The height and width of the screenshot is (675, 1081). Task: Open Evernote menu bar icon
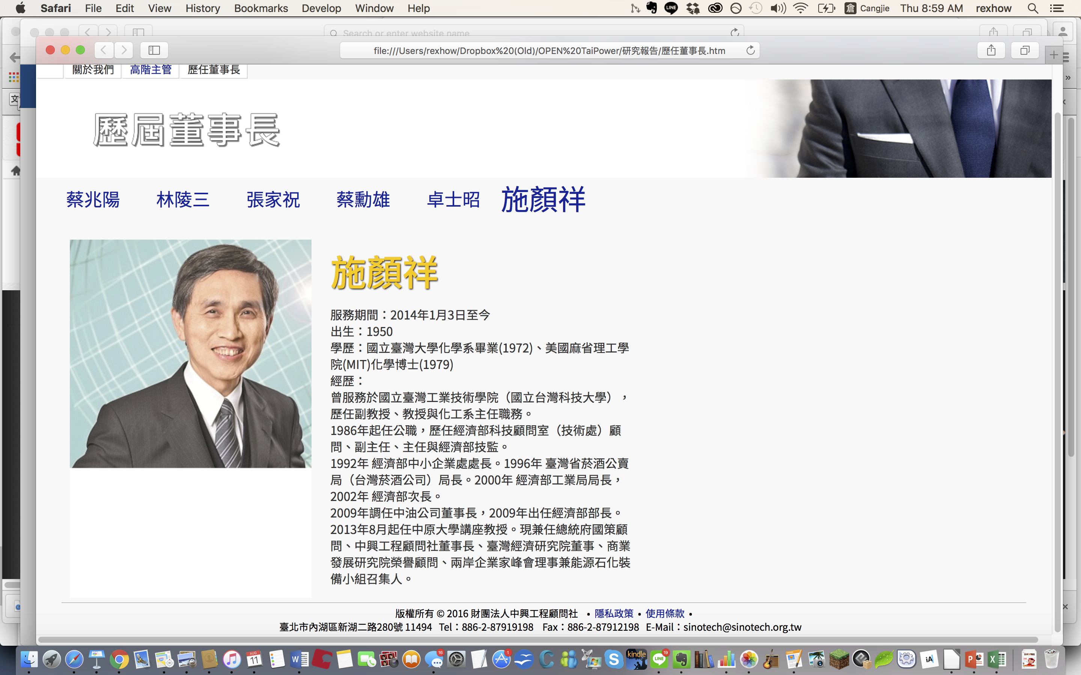click(x=652, y=8)
